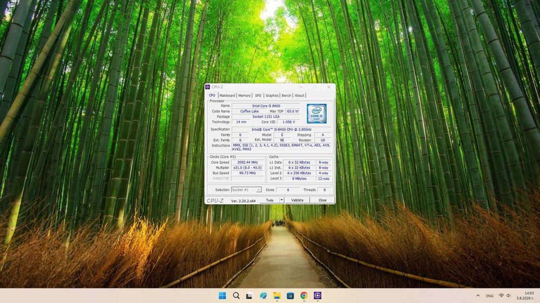Screen dimensions: 540x303
Task: Switch to the Mainboard tab
Action: tap(227, 95)
